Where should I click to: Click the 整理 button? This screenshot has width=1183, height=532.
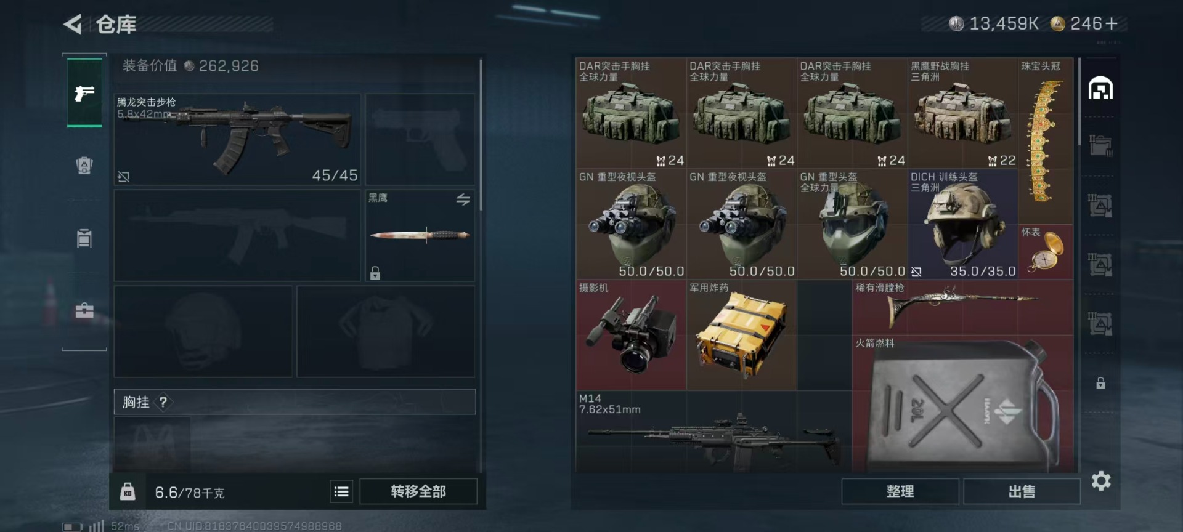pyautogui.click(x=900, y=491)
